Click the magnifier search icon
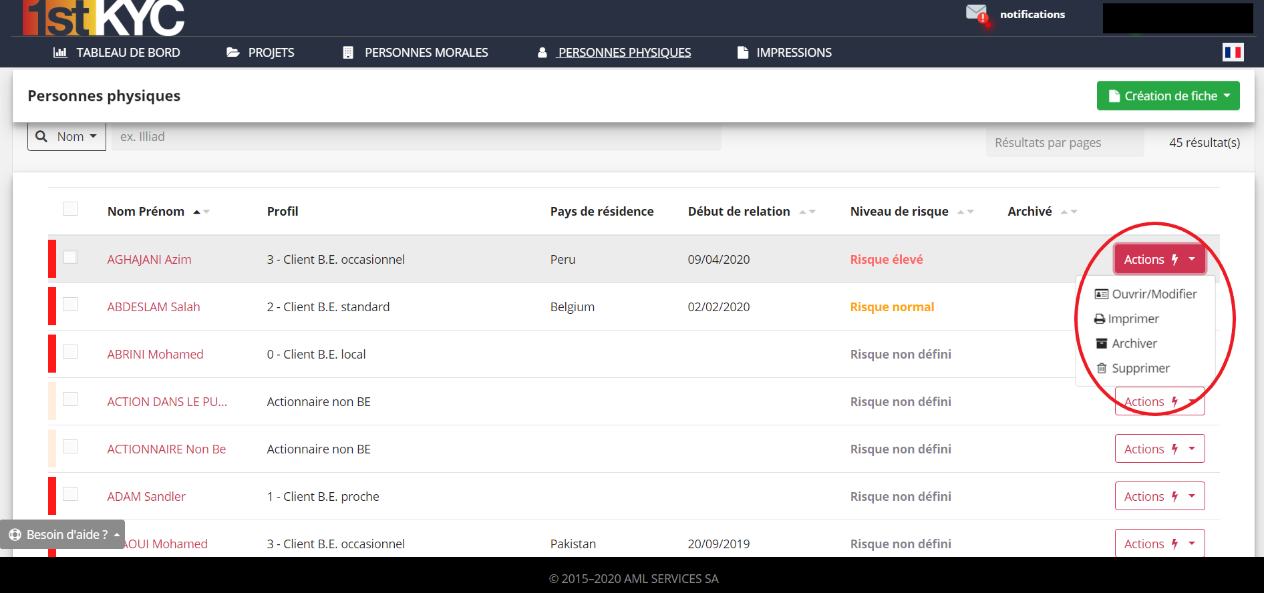Screen dimensions: 1264x593 pyautogui.click(x=41, y=136)
